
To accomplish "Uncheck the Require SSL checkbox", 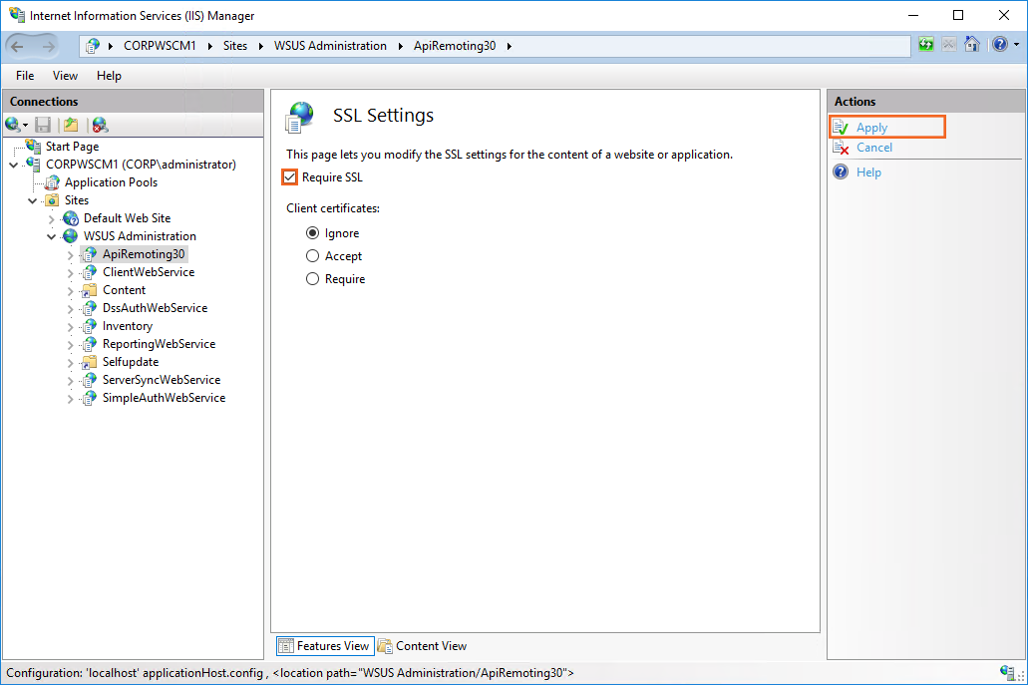I will (290, 177).
